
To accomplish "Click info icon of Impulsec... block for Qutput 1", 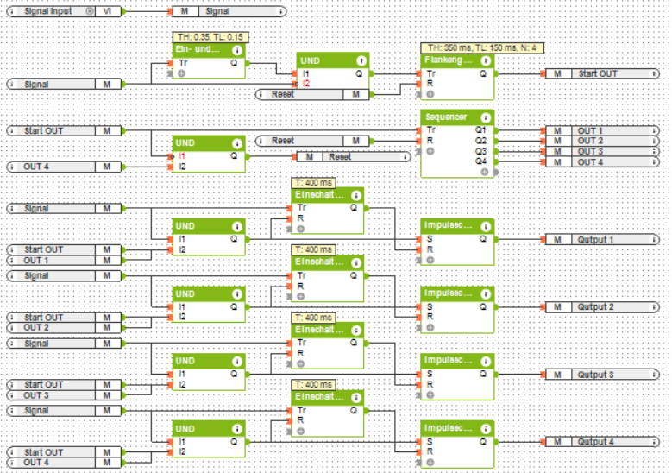I will [486, 226].
